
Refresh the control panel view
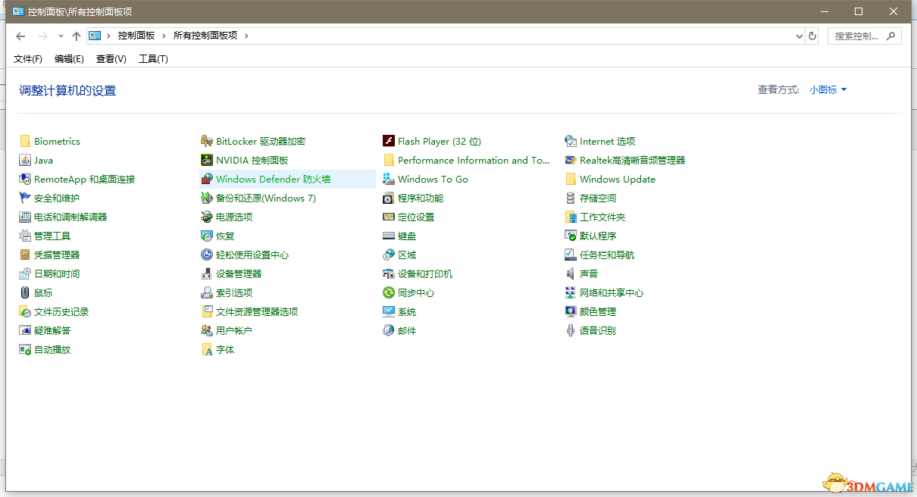coord(812,36)
